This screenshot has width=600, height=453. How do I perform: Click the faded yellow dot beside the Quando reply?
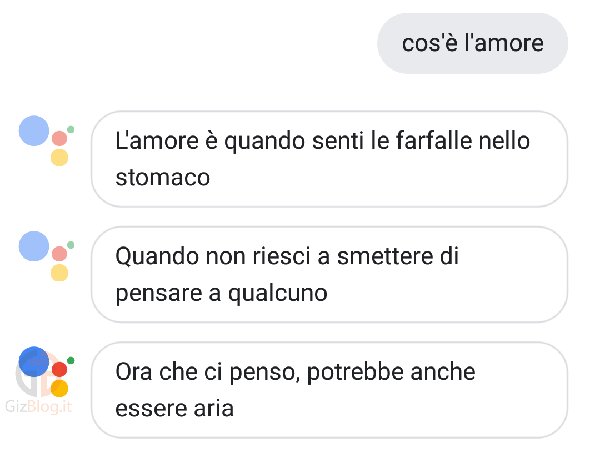59,273
